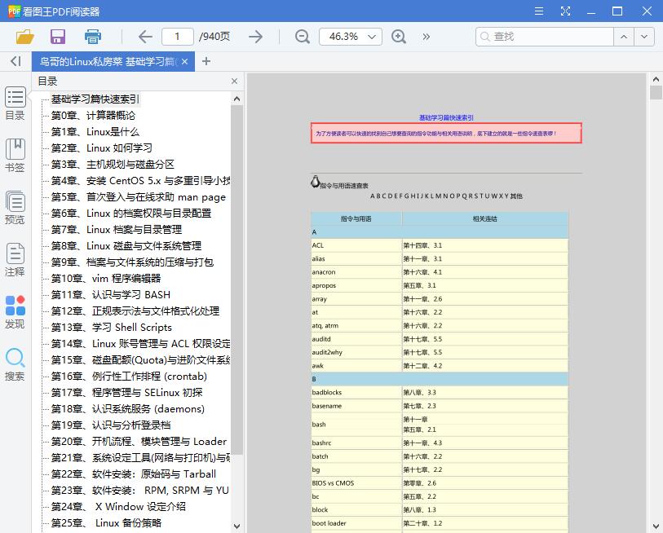Jump to 第11章 认识与学习 BASH
The width and height of the screenshot is (663, 533).
tap(111, 294)
